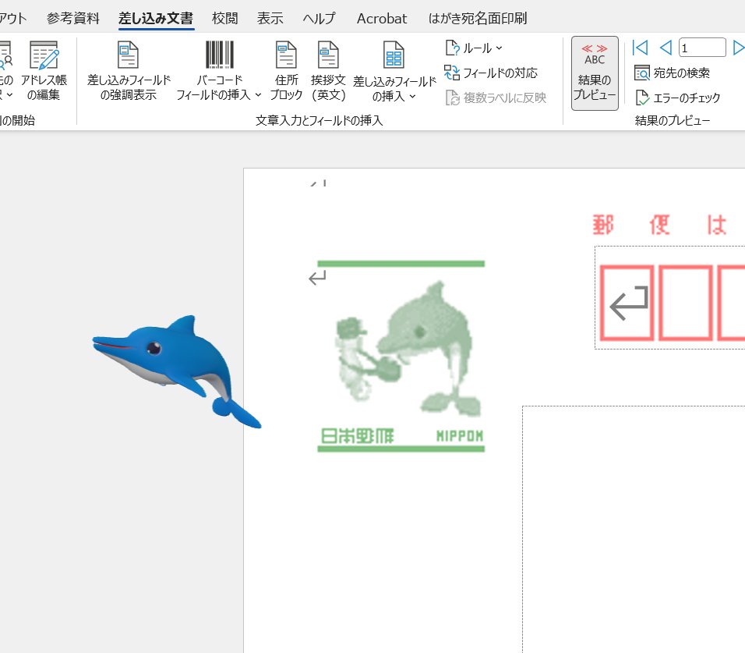This screenshot has width=745, height=653.
Task: Click the red 郵便は header text
Action: click(659, 225)
